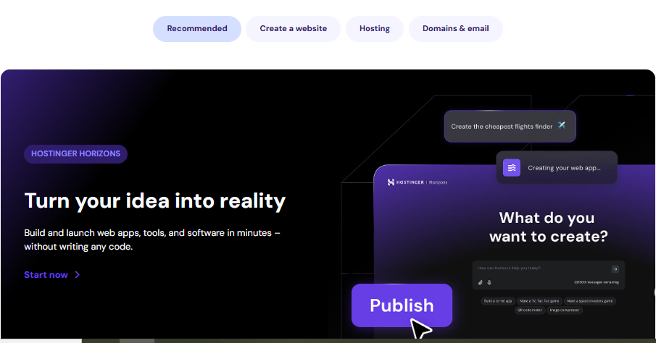
Task: Open the Domains & email tab
Action: pos(456,29)
